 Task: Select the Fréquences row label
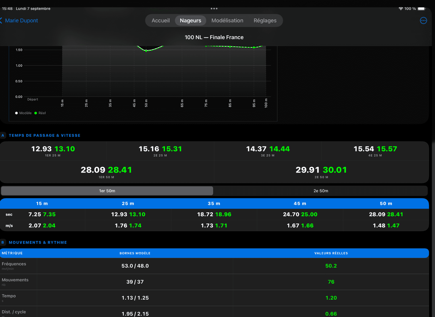pos(14,264)
